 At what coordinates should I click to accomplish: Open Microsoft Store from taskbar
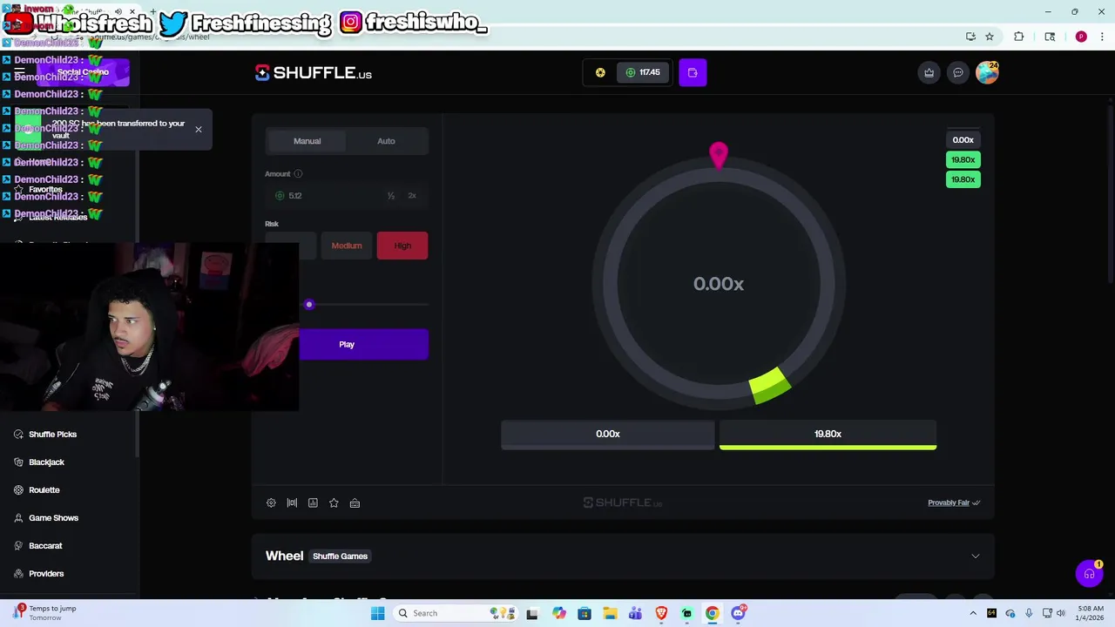585,613
